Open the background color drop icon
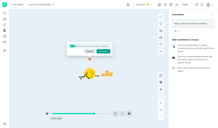 click(x=161, y=89)
